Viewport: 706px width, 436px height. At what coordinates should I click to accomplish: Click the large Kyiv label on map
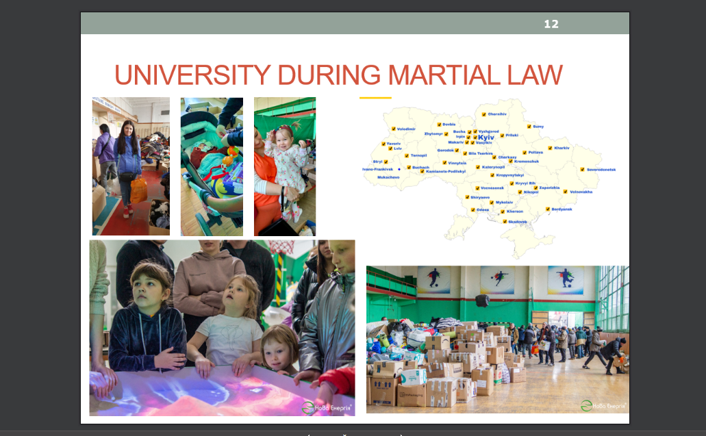coord(486,137)
